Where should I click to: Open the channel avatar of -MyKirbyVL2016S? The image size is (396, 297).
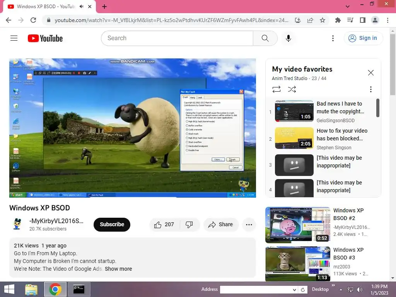[x=17, y=225]
